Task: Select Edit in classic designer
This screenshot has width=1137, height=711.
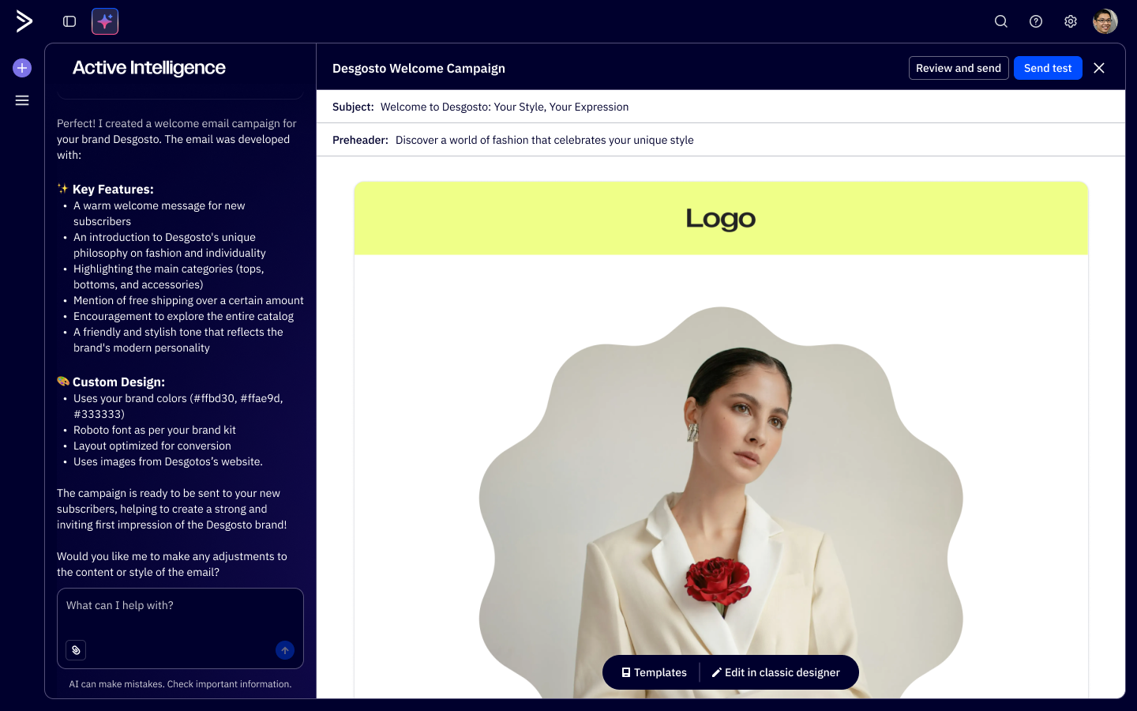Action: 776,672
